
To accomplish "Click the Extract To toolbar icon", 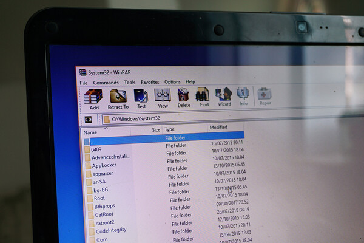I will point(118,97).
